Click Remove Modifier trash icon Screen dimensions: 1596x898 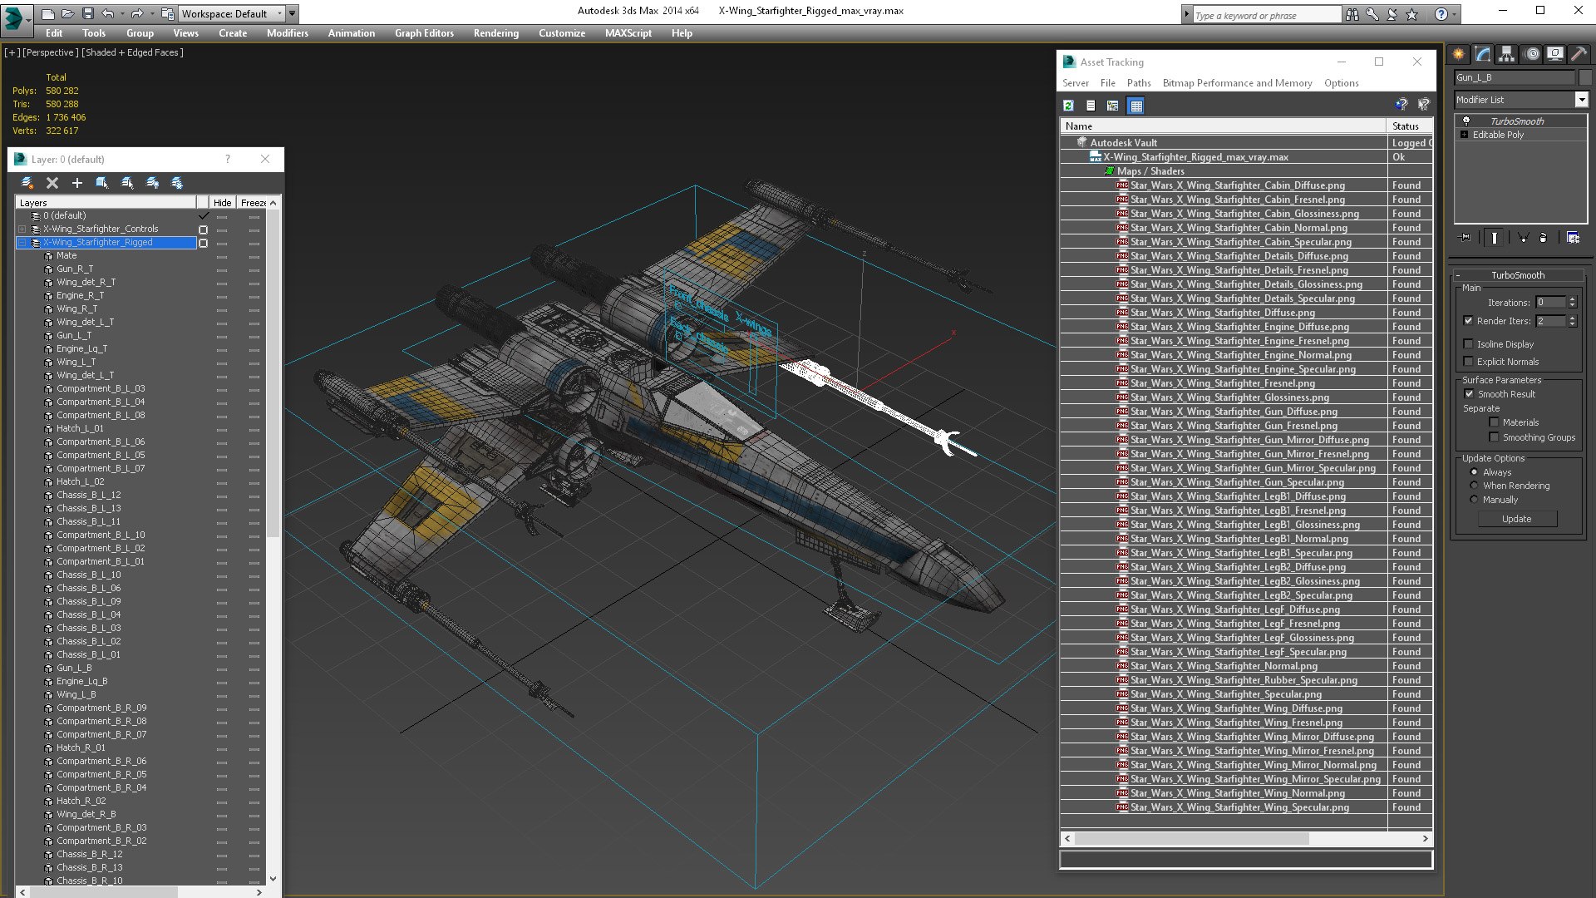[1544, 238]
